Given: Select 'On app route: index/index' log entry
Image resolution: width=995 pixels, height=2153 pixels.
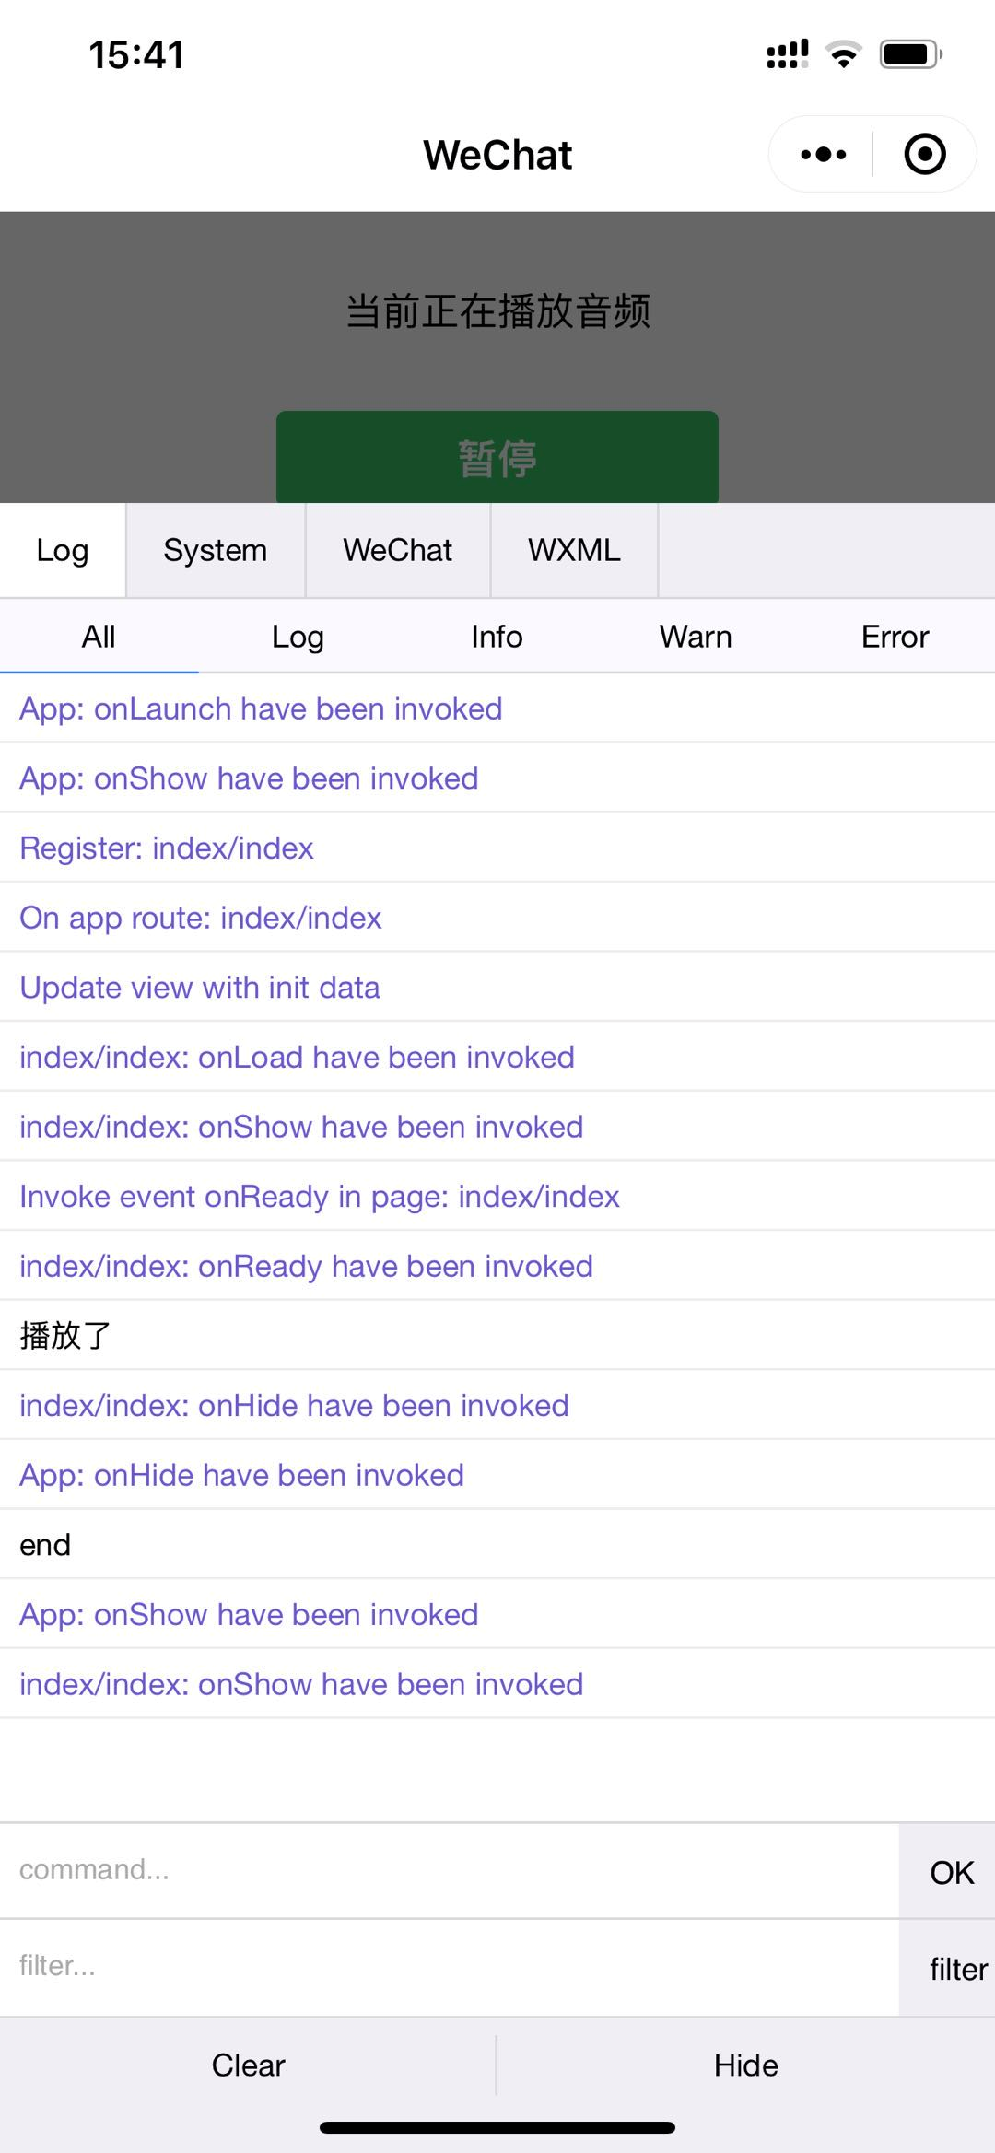Looking at the screenshot, I should coord(497,918).
